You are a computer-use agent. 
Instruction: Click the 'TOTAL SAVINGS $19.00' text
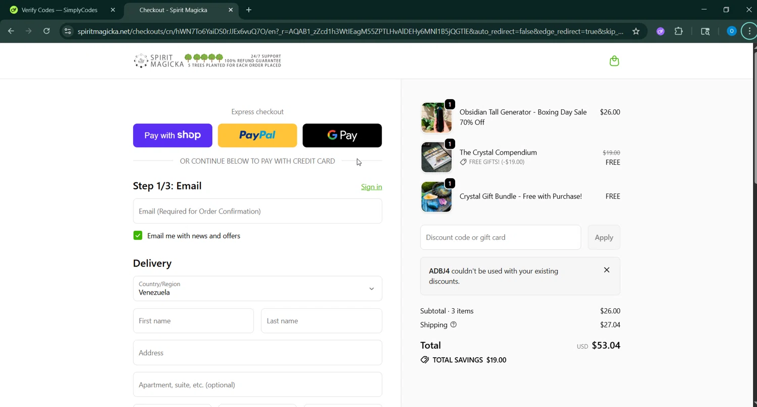click(x=469, y=360)
